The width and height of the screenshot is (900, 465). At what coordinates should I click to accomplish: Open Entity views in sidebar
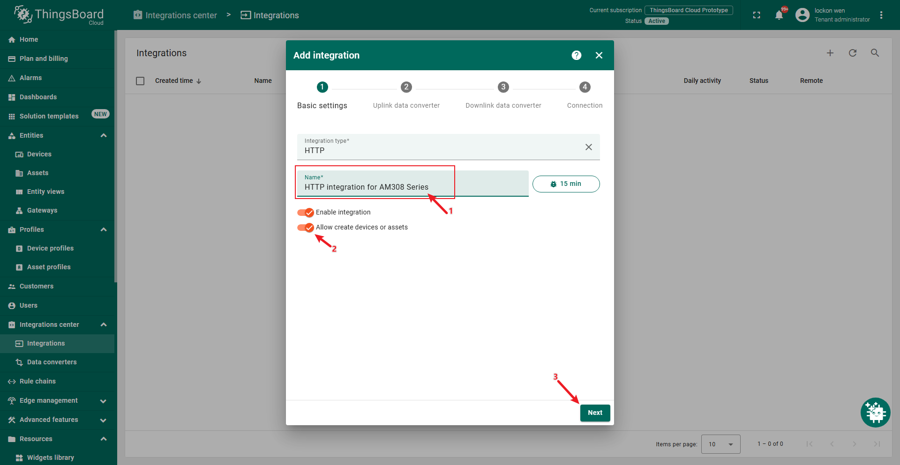pyautogui.click(x=57, y=192)
